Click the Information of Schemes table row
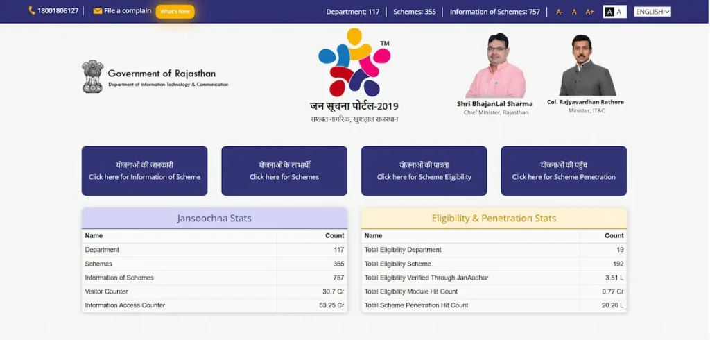This screenshot has height=340, width=710. tap(214, 278)
